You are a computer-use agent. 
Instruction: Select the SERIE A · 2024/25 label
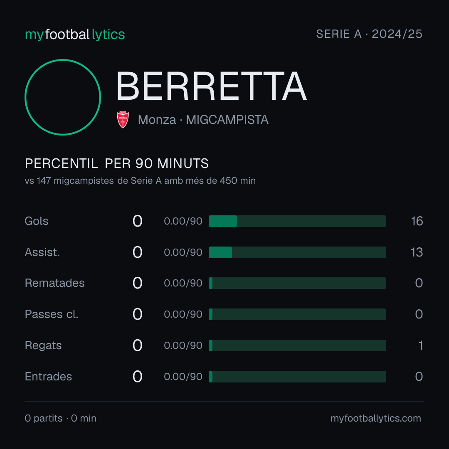369,34
